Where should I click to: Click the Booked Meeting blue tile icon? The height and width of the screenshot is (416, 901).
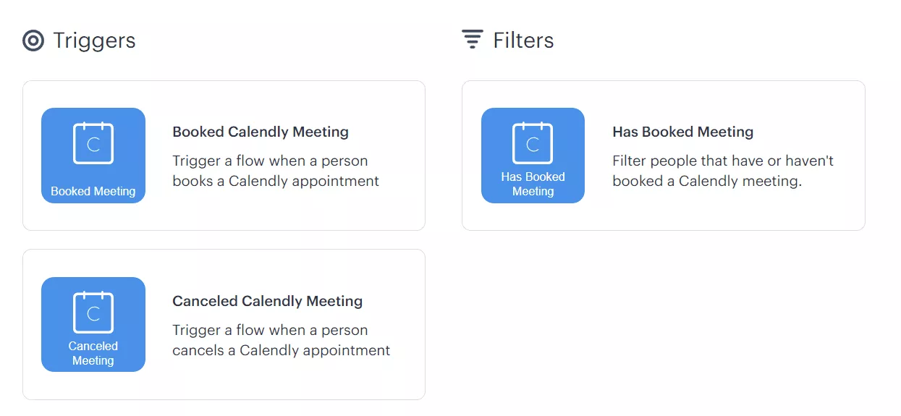(x=93, y=156)
